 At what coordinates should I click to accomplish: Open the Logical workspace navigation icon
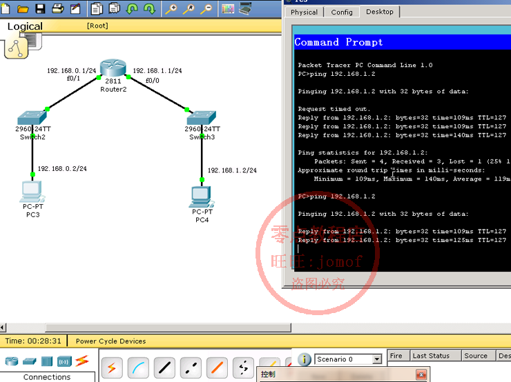tap(17, 48)
